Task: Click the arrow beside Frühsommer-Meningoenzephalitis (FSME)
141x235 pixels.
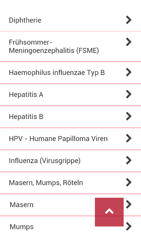Action: [x=129, y=42]
